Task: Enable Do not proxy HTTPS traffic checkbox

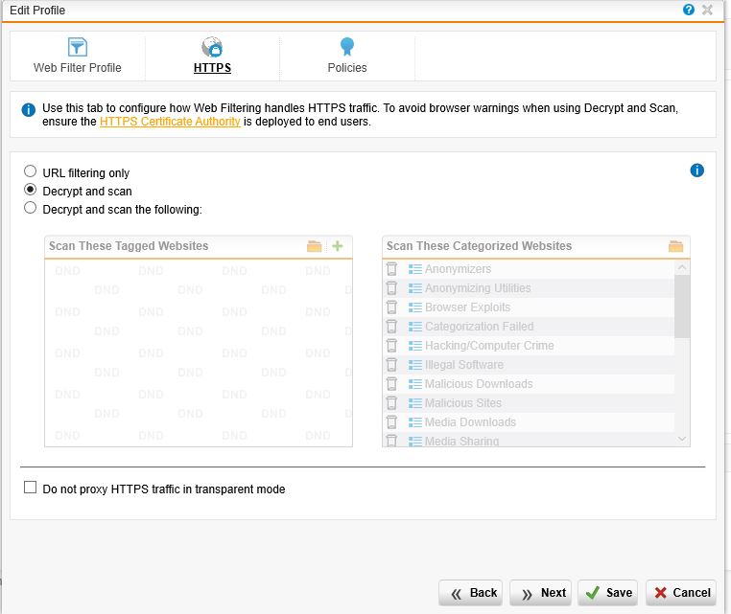Action: click(31, 488)
